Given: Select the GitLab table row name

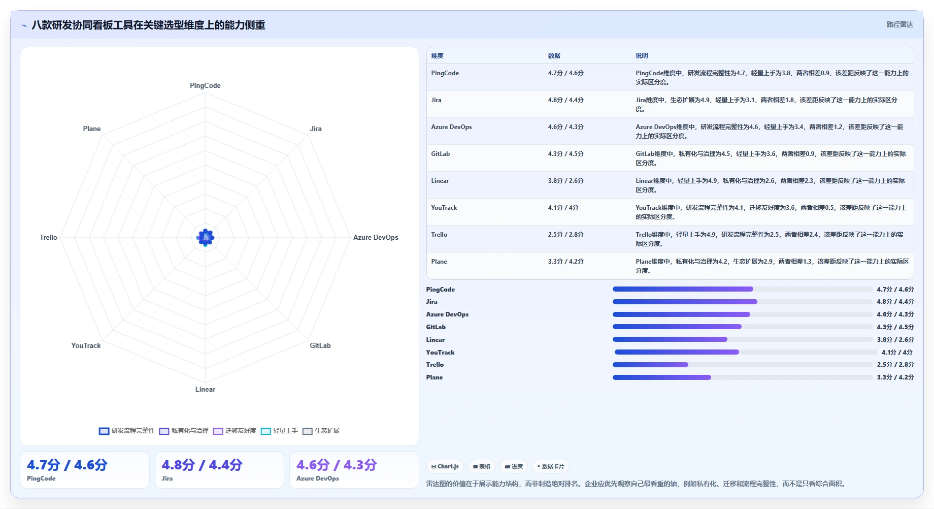Looking at the screenshot, I should pos(441,154).
